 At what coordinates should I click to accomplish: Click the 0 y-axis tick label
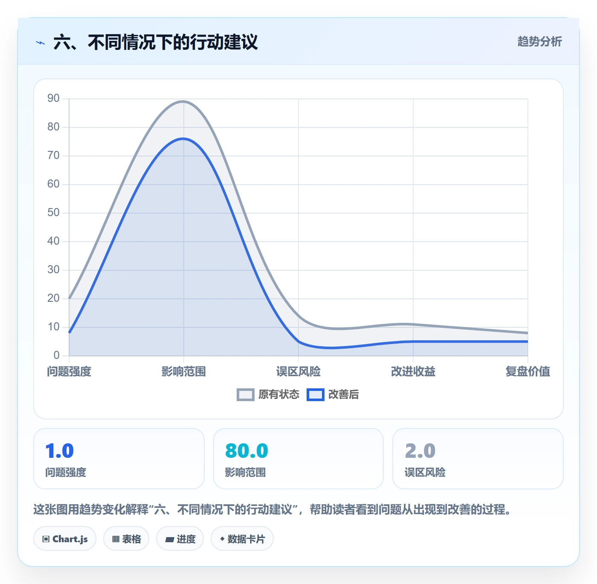(x=56, y=356)
